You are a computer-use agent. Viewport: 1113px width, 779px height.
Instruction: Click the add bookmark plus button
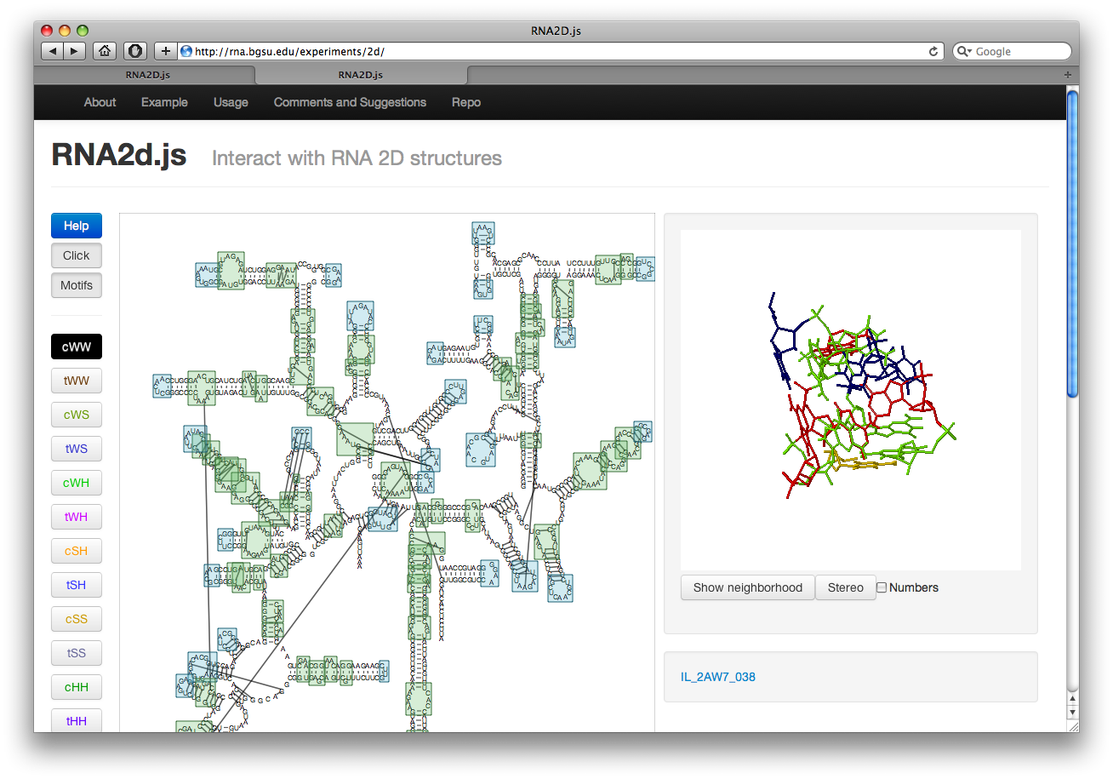(x=165, y=51)
